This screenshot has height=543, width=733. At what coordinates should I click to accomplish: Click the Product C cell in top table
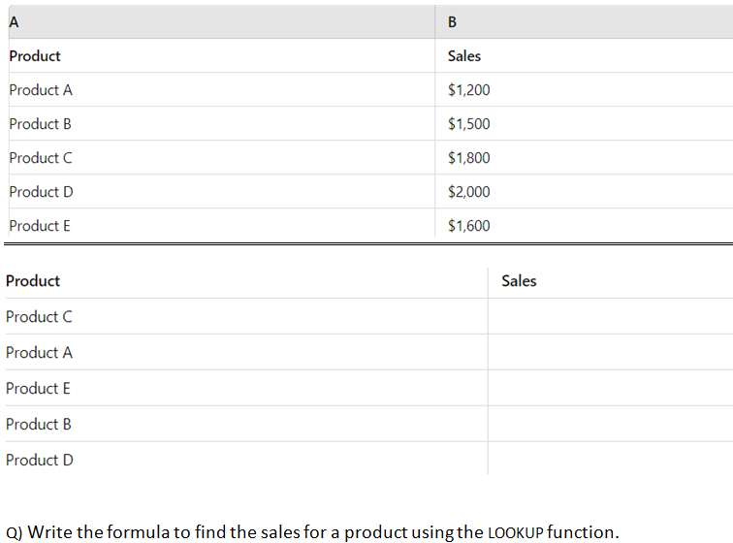[41, 158]
